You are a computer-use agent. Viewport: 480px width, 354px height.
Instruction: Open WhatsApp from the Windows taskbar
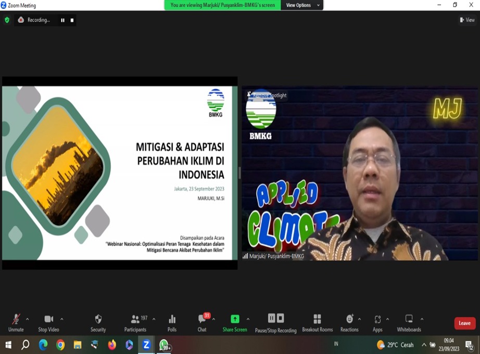pos(164,345)
